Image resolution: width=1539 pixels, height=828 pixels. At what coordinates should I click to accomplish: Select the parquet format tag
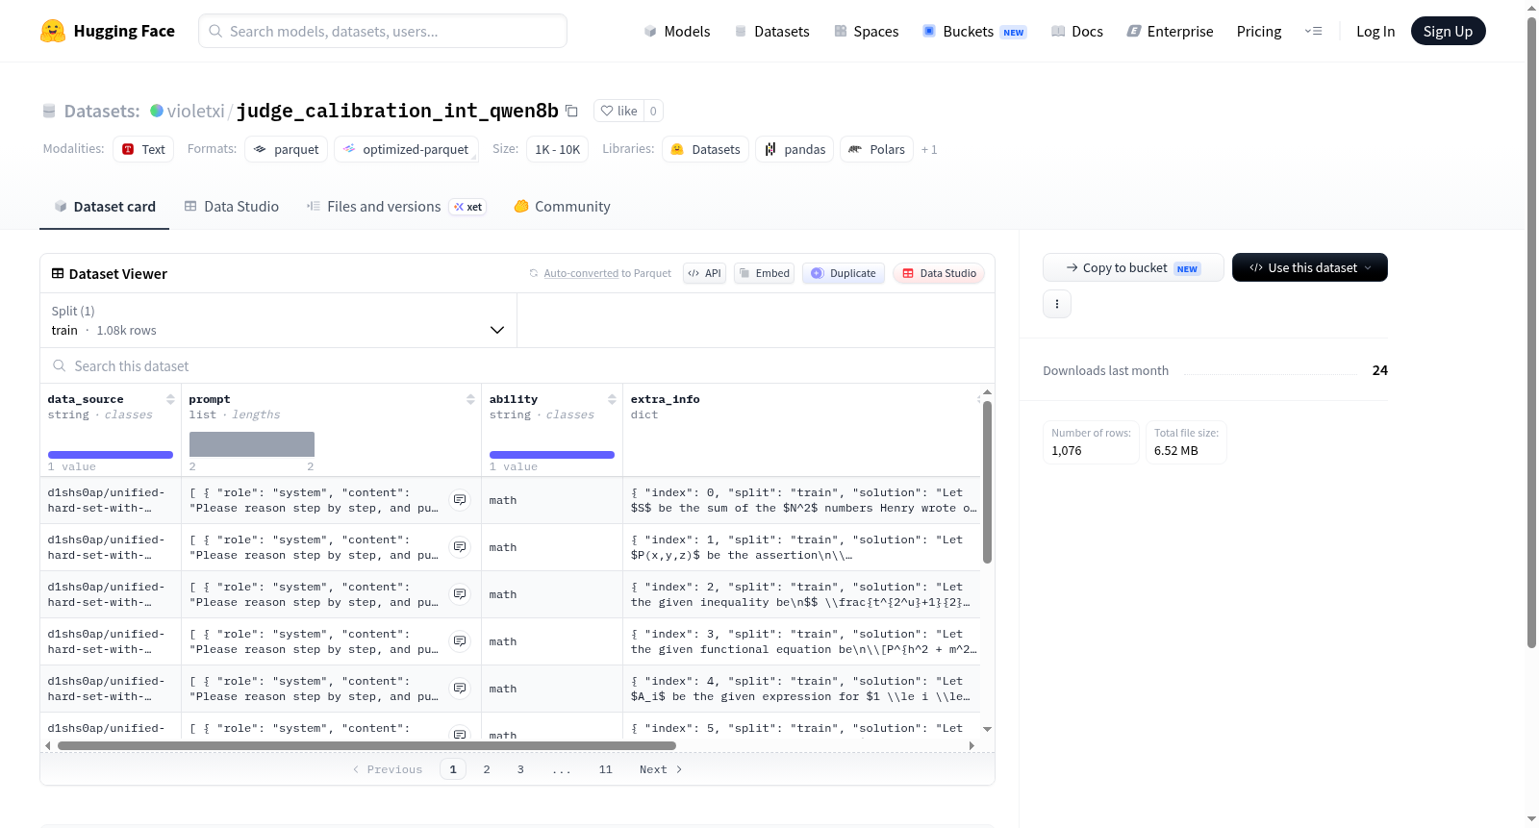click(287, 149)
